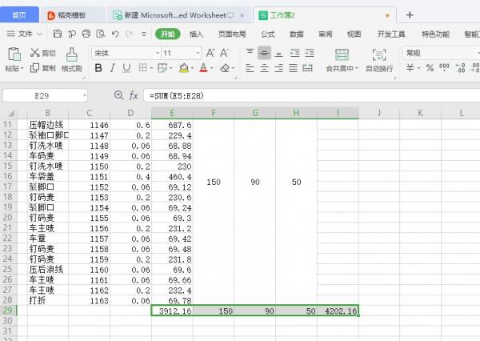Open the View ribbon tab
Screen dimensions: 480x341
tap(354, 34)
